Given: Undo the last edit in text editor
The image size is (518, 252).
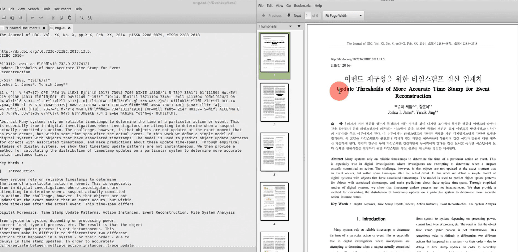Looking at the screenshot, I should 32,18.
